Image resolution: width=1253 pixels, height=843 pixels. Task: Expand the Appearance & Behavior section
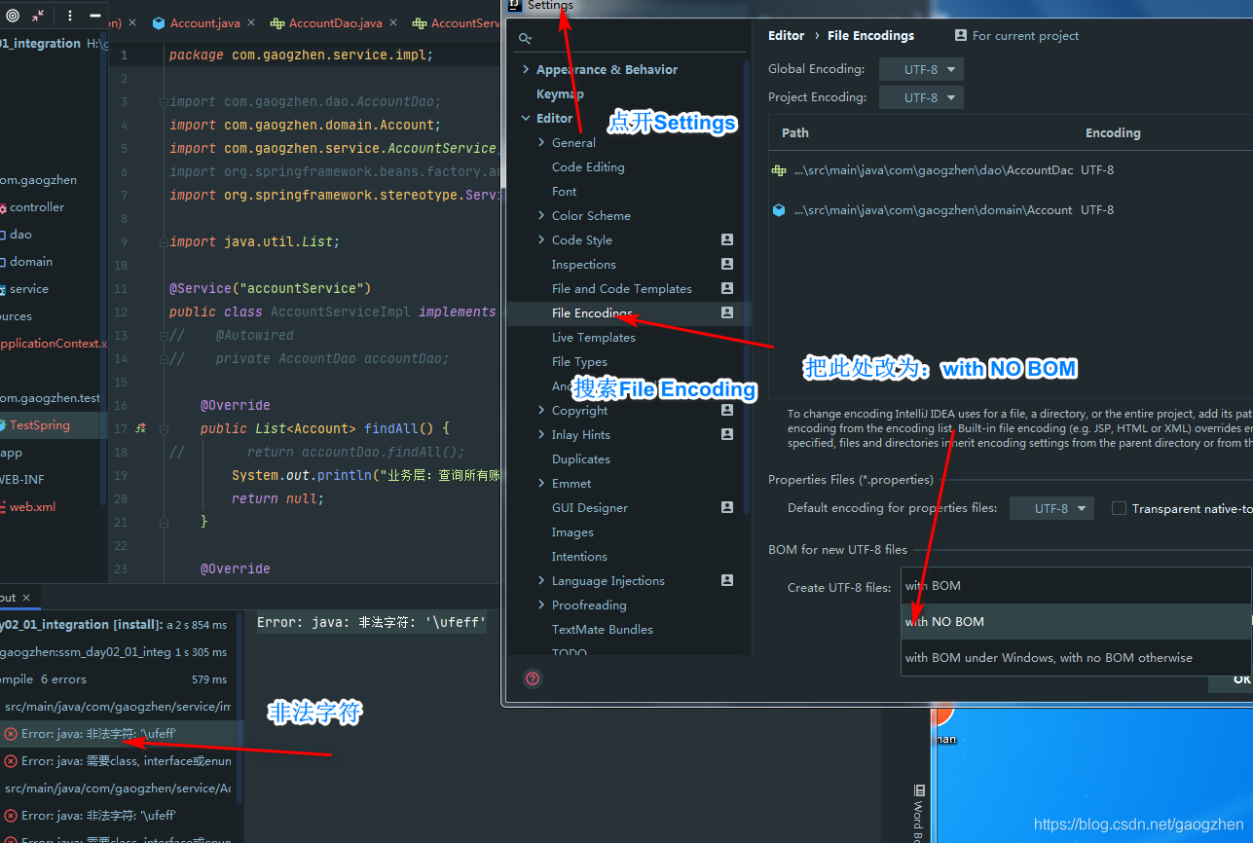[527, 69]
